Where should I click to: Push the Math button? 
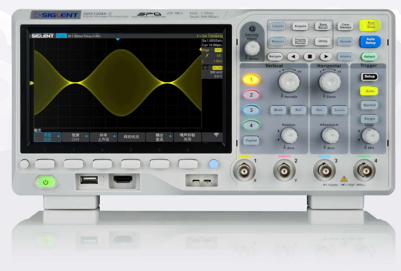pos(278,110)
